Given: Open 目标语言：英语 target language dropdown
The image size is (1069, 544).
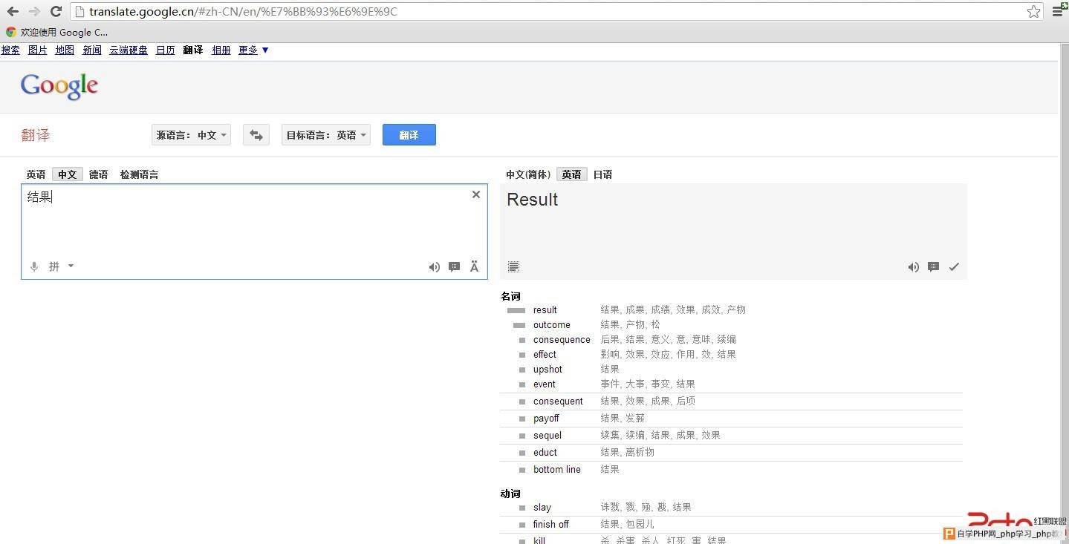Looking at the screenshot, I should click(x=326, y=135).
